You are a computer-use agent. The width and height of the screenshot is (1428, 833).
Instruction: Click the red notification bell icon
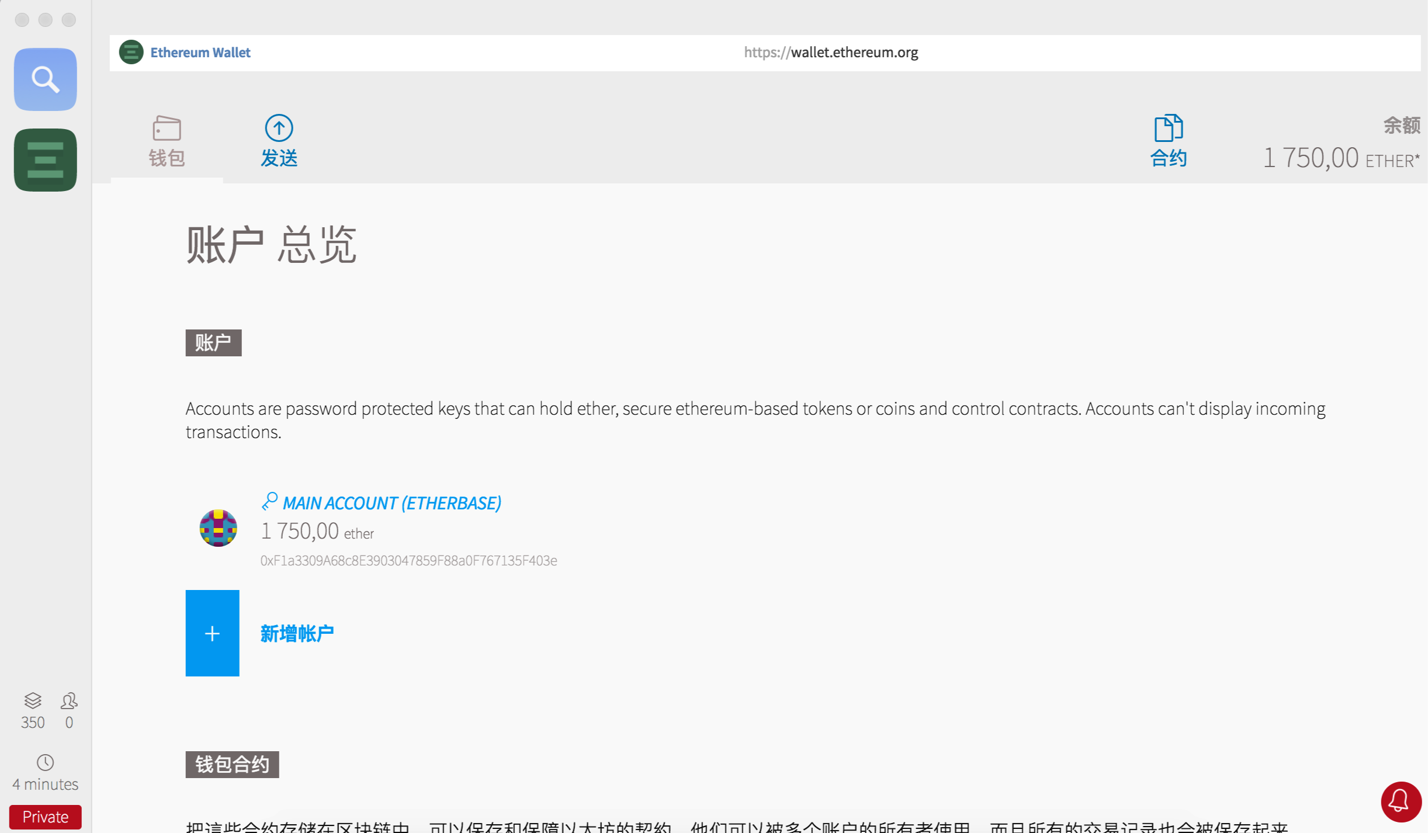(1401, 801)
